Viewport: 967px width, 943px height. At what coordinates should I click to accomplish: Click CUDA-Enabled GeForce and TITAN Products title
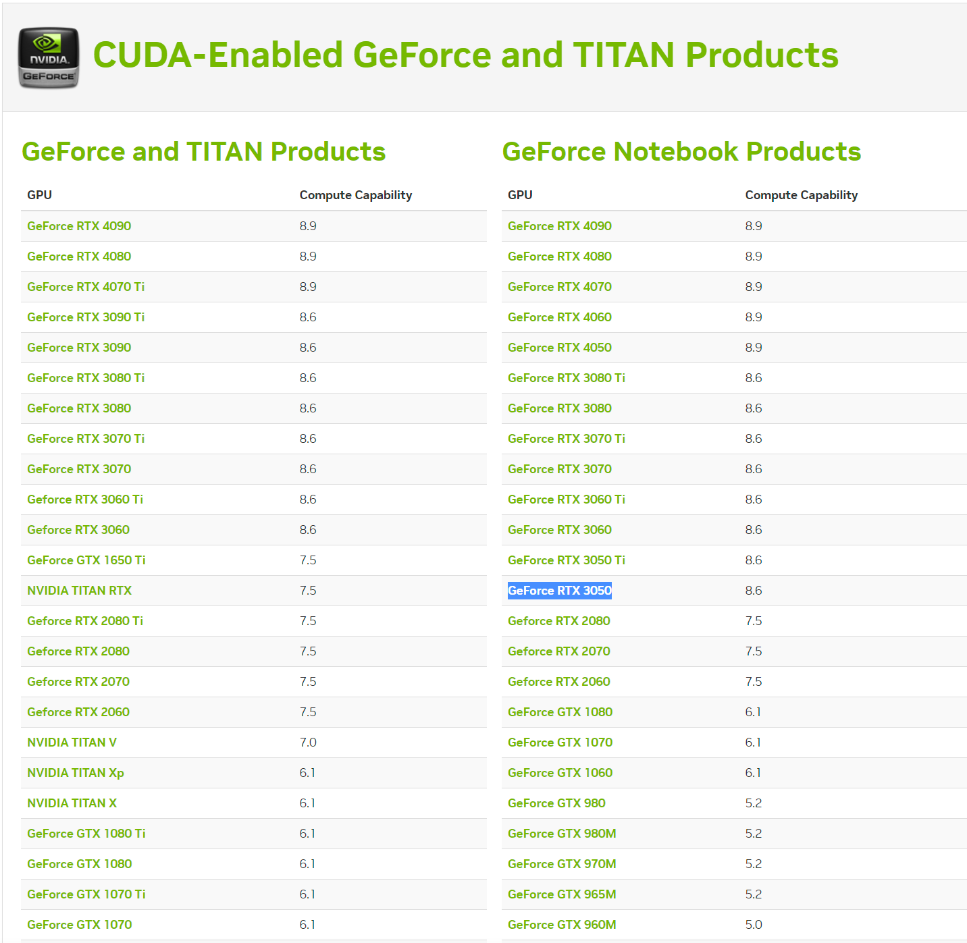466,55
